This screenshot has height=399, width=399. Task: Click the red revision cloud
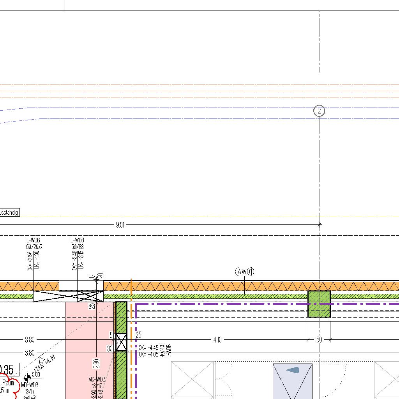click(11, 386)
